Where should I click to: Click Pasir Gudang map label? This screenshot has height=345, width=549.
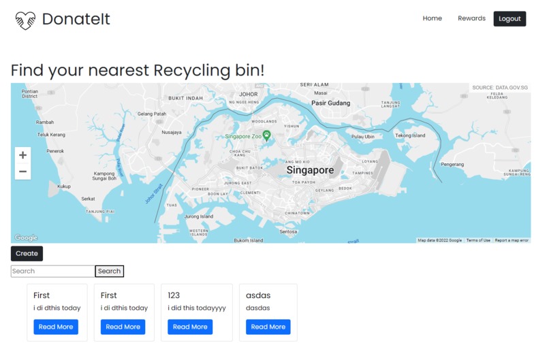(x=331, y=103)
